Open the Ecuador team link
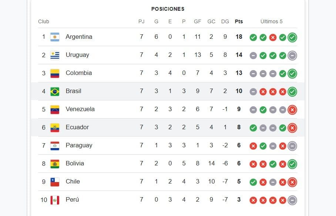This screenshot has height=216, width=336. click(x=77, y=127)
